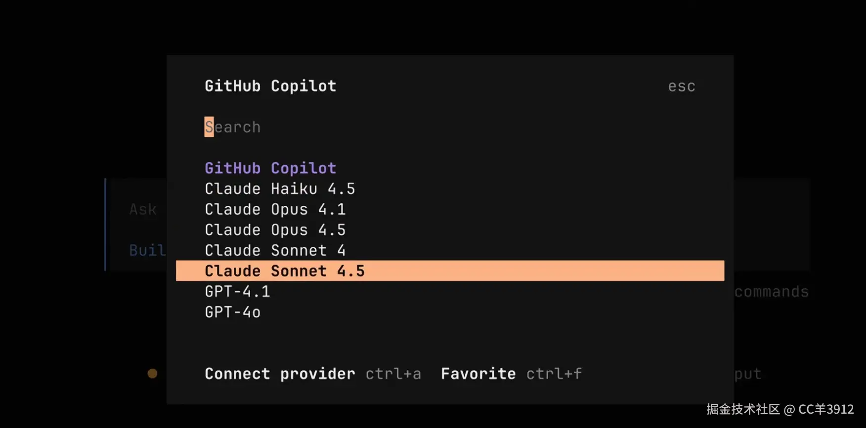This screenshot has width=866, height=428.
Task: Click the Build mode label behind the dialog
Action: 147,250
